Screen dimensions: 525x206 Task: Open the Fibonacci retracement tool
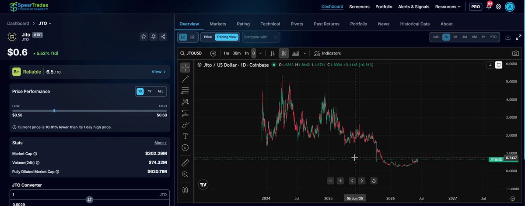click(x=185, y=90)
